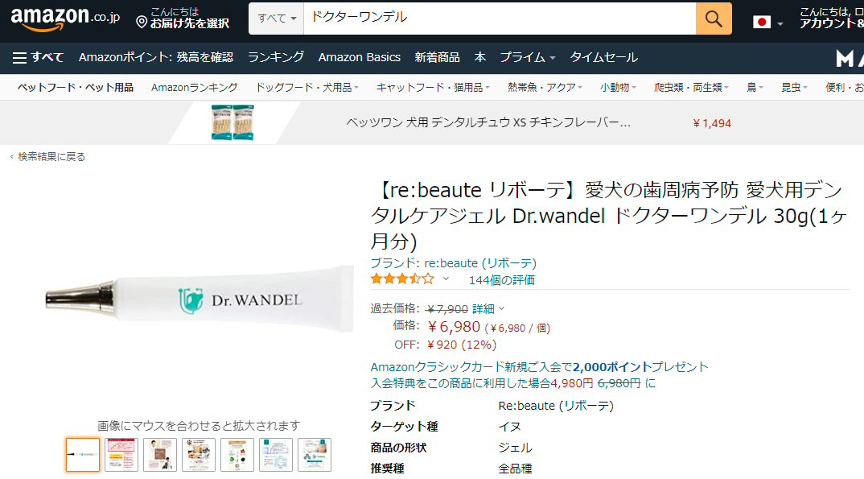Click the product title heading text
Viewport: 864px width, 479px height.
(x=609, y=216)
